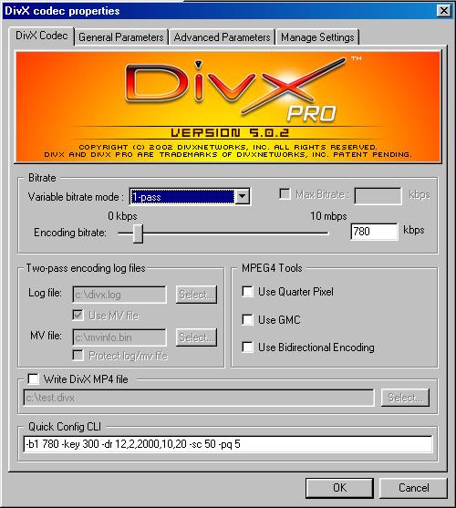Click the MV file path field

coord(119,337)
